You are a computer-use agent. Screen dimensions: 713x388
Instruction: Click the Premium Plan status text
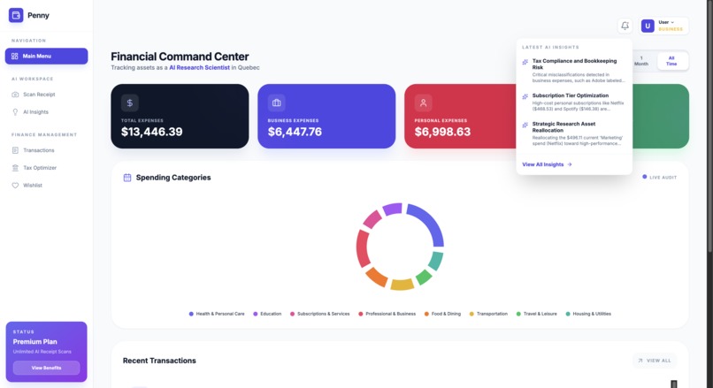[x=35, y=342]
